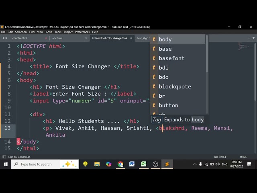Click Sublime Text taskbar icon
Image resolution: width=257 pixels, height=193 pixels.
[167, 164]
